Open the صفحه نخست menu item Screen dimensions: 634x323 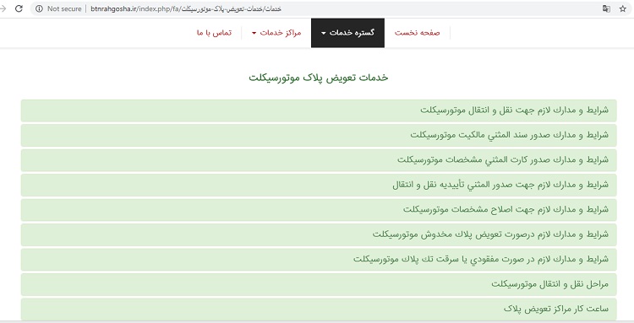[x=417, y=33]
